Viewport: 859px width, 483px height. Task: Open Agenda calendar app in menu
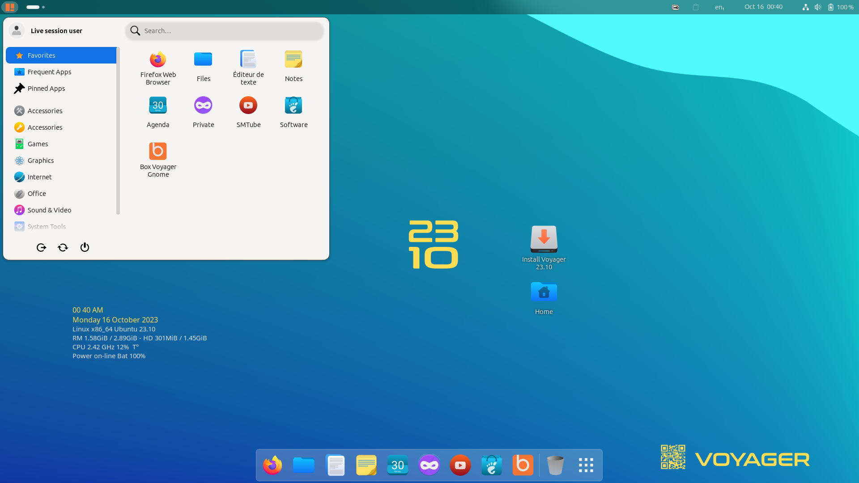158,114
